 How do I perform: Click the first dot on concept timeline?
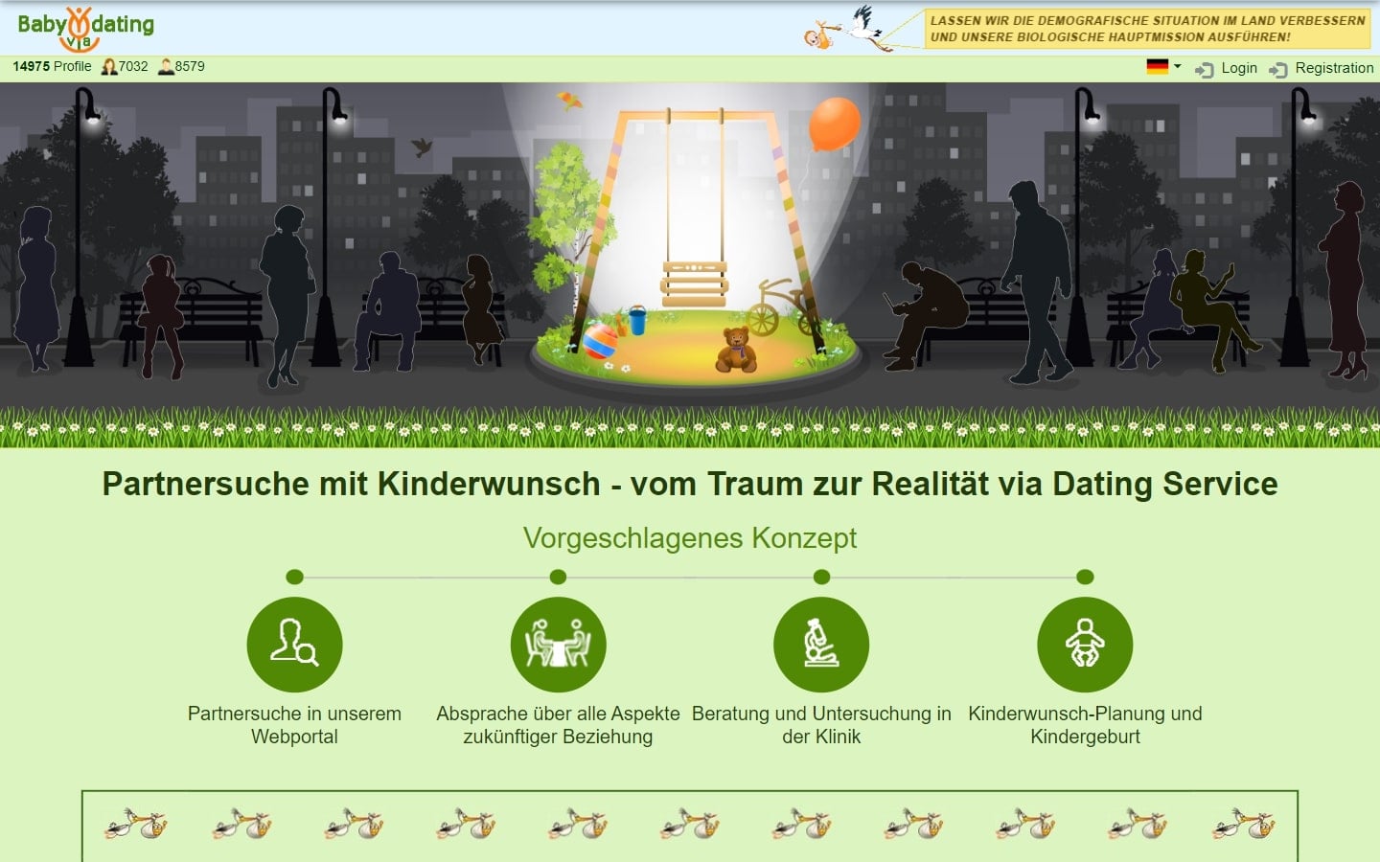294,577
